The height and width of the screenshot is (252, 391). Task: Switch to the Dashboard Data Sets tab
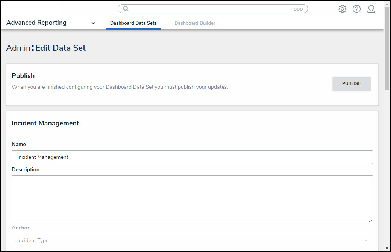tap(133, 23)
